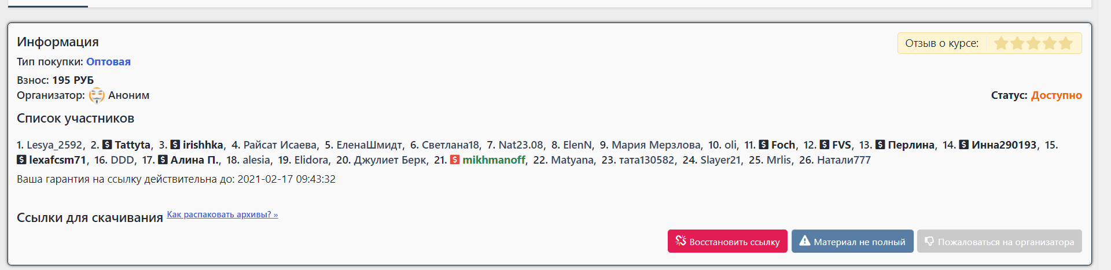Click the Доступно status label

click(x=1056, y=95)
